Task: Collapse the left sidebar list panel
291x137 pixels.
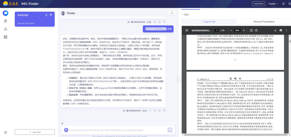Action: click(x=6, y=132)
